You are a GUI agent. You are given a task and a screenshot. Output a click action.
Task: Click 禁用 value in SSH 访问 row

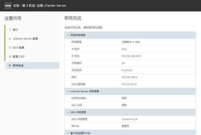[124, 105]
